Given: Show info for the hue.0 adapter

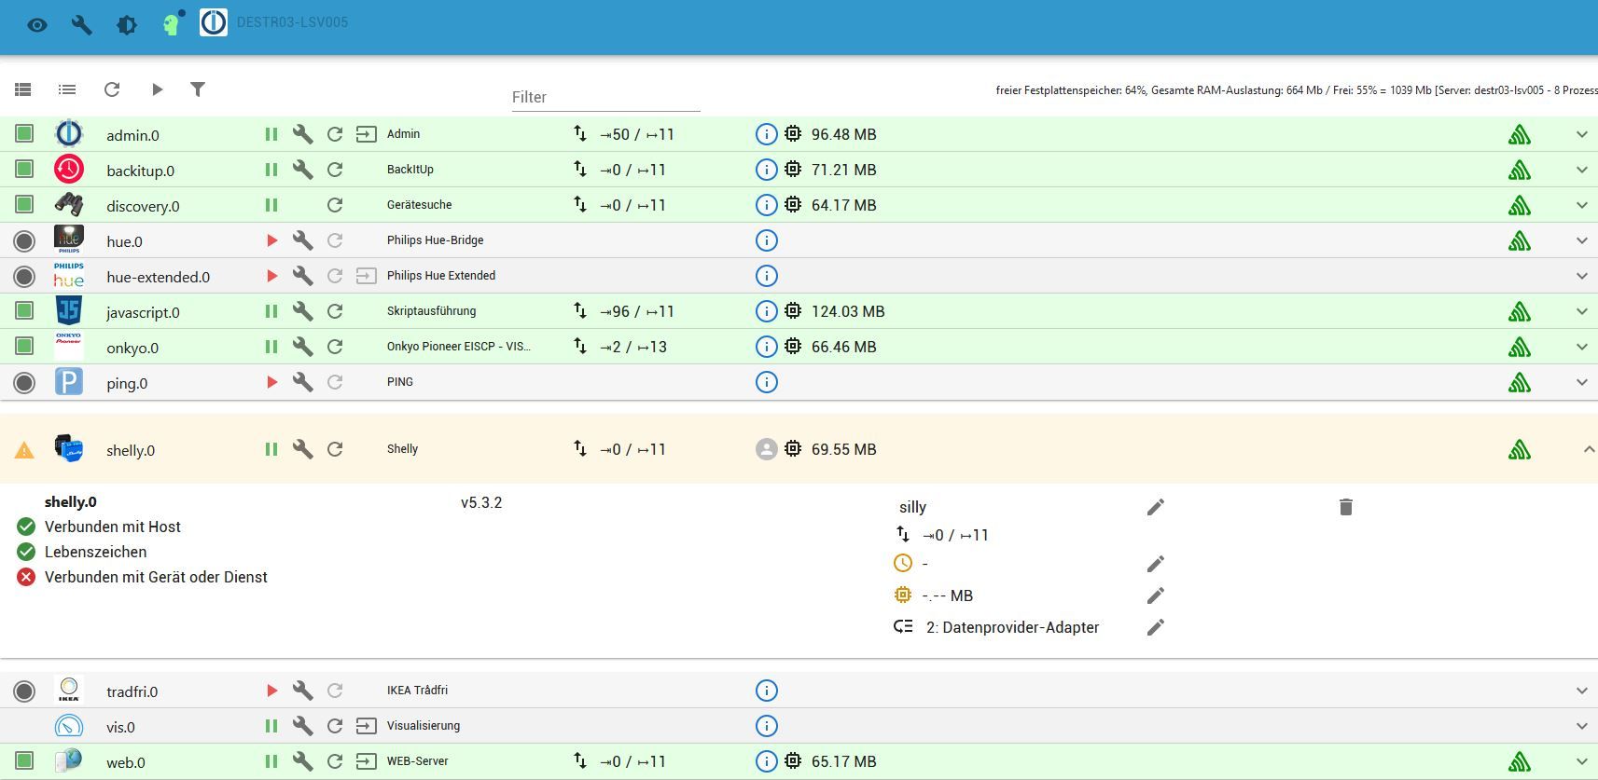Looking at the screenshot, I should coord(766,240).
